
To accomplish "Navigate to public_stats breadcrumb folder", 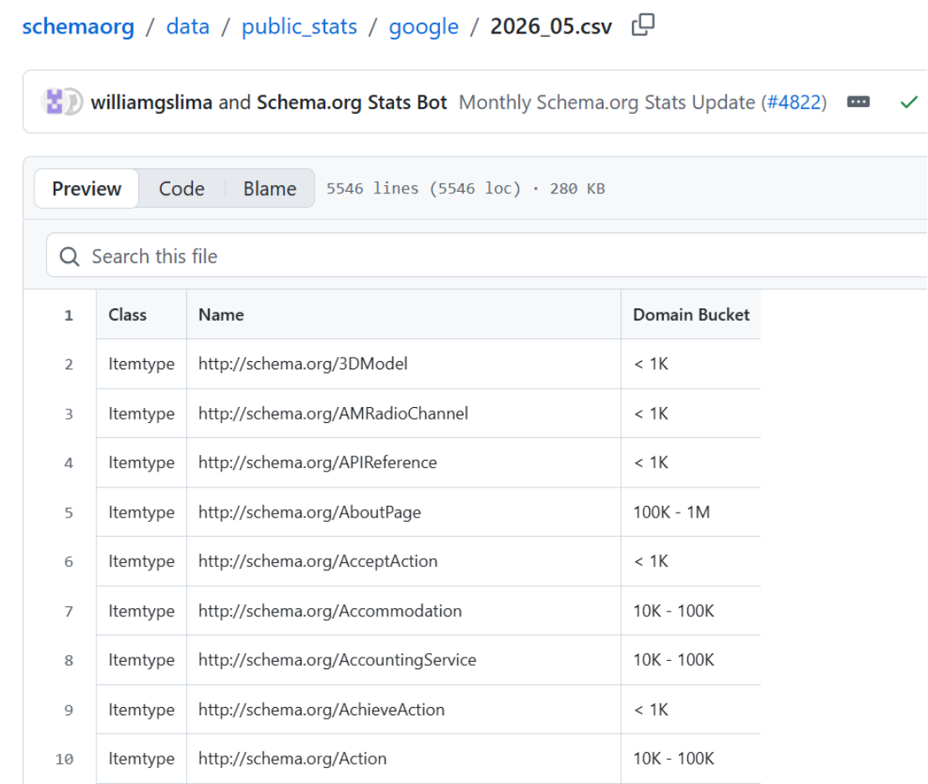I will 299,27.
